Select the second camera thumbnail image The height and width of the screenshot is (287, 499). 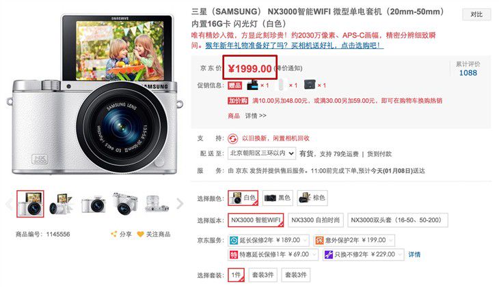pos(61,204)
